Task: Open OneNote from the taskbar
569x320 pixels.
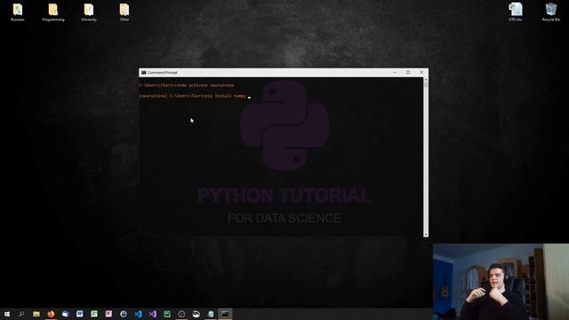Action: tap(108, 314)
